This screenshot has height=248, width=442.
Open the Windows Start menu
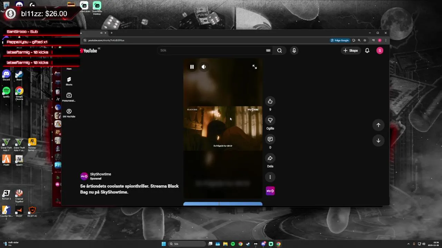[164, 244]
